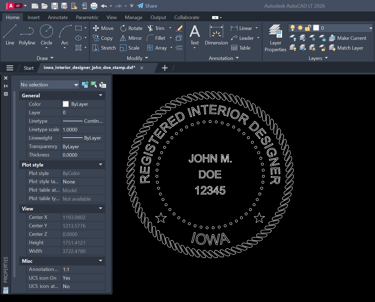
Task: Choose the Stretch tool
Action: click(x=104, y=48)
